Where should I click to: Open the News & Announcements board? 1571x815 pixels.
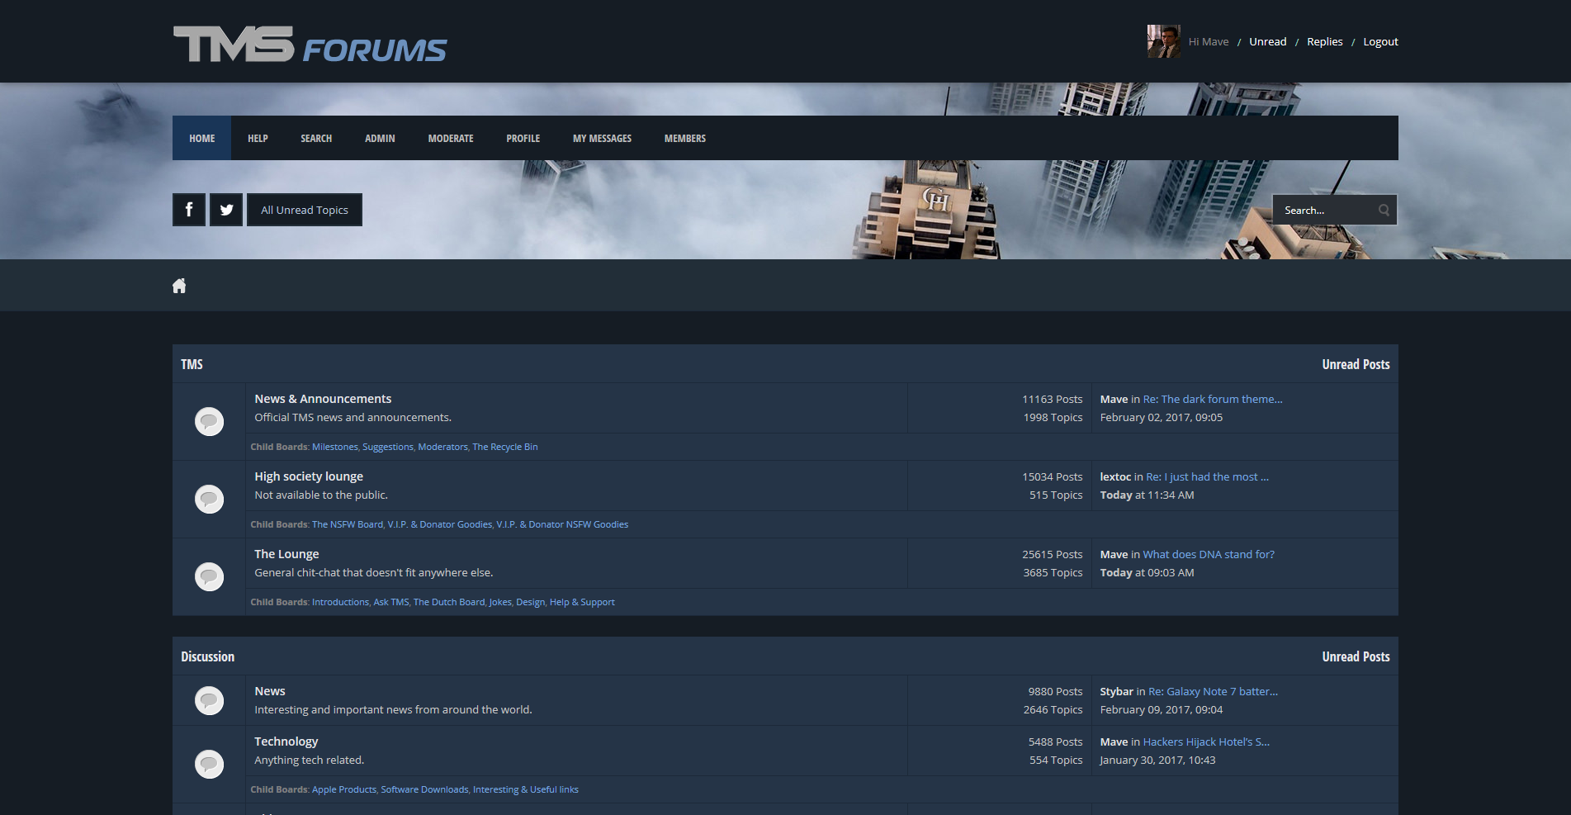click(x=323, y=399)
